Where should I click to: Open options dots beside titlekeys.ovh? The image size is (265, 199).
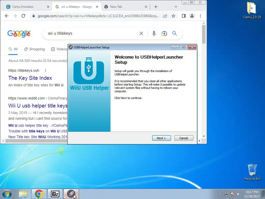point(46,70)
